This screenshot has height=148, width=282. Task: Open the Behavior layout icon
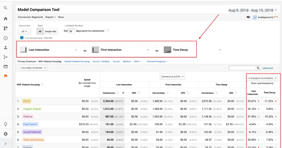pos(5,67)
